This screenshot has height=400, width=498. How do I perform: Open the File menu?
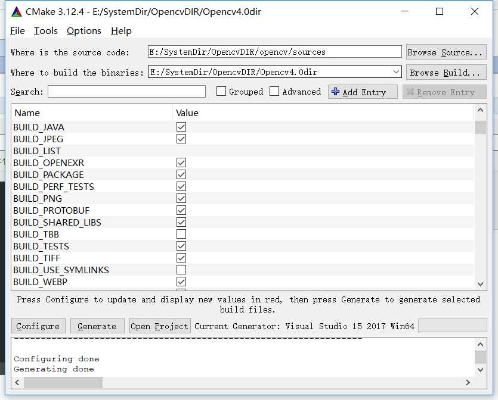point(17,31)
